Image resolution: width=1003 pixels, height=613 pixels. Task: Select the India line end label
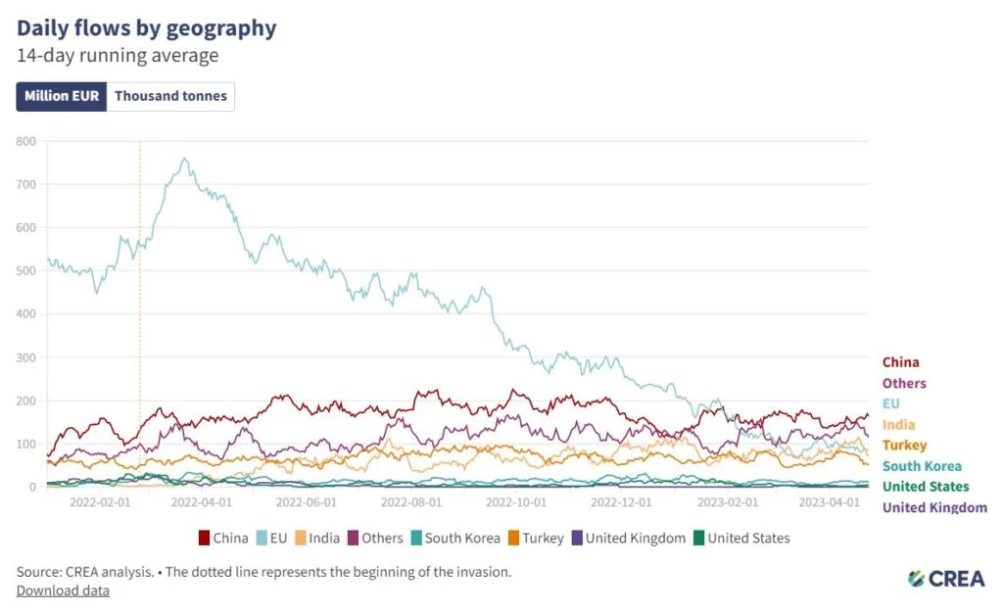click(898, 424)
